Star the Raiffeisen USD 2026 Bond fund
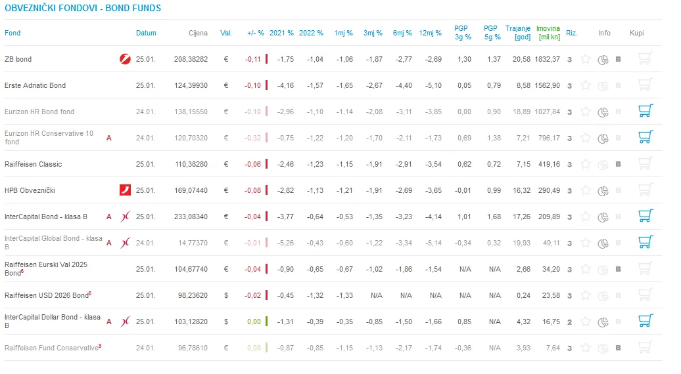Screen dimensions: 681x374 (586, 295)
